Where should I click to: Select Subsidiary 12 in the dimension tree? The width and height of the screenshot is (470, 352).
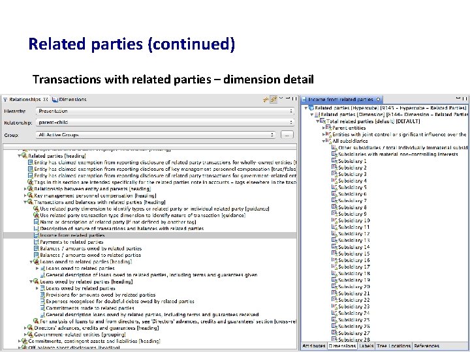pos(354,234)
